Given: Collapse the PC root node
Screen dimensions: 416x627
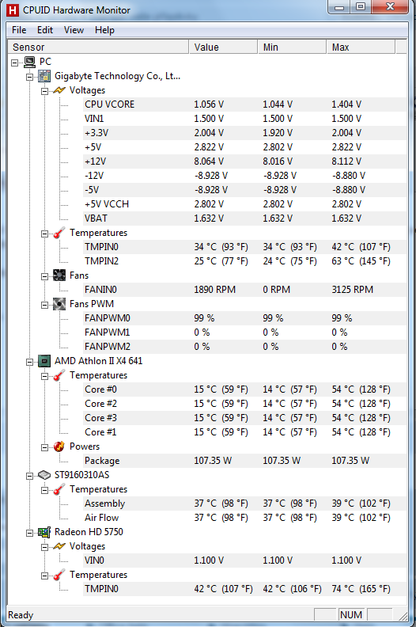Looking at the screenshot, I should (x=15, y=63).
